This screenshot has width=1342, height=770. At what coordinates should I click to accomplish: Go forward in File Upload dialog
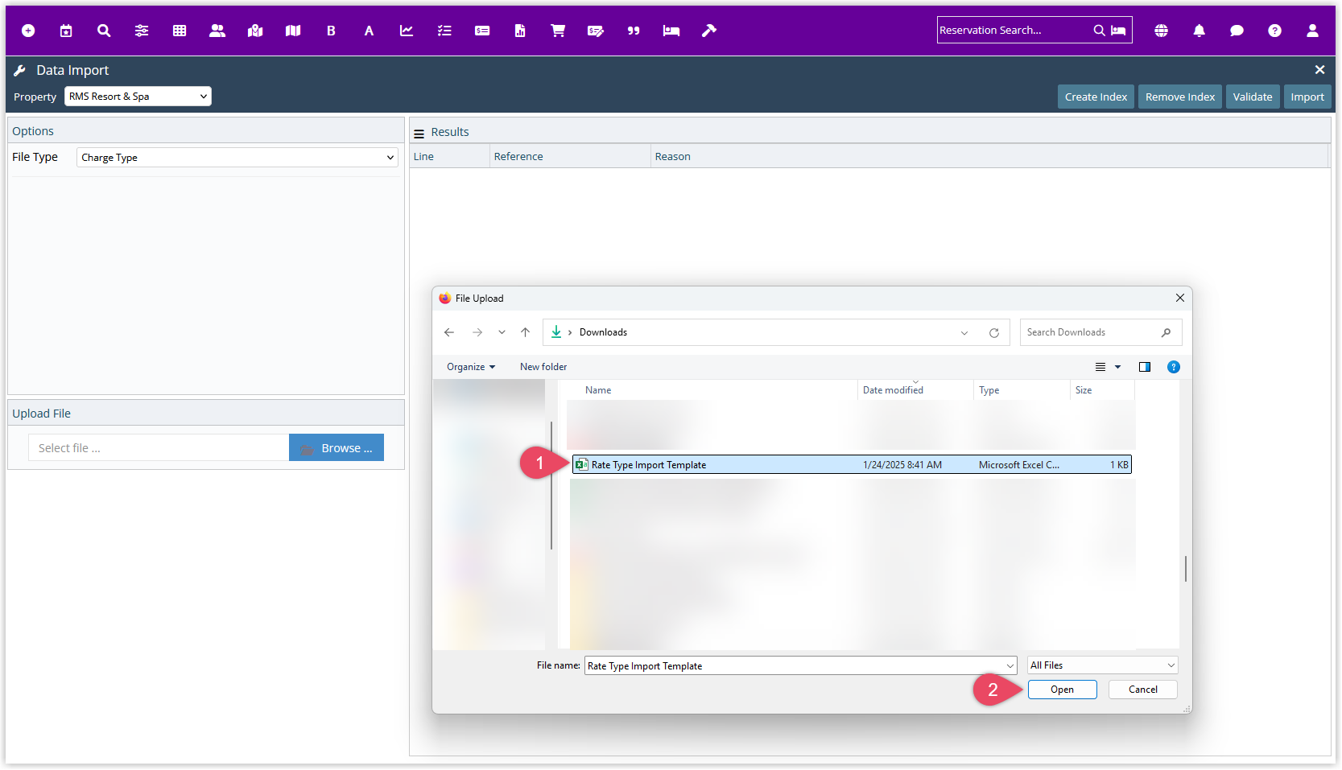(477, 332)
